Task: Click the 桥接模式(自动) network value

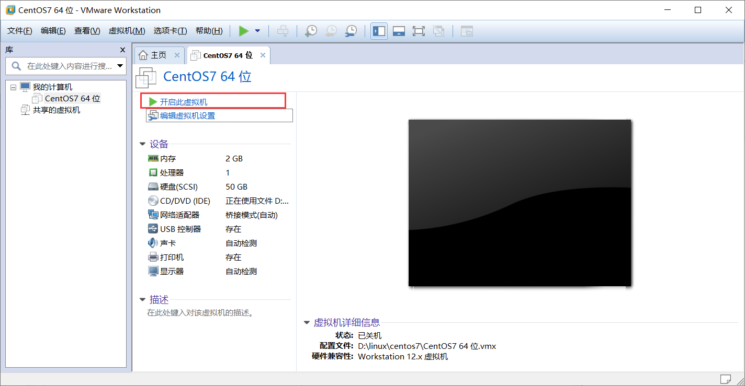Action: [x=252, y=215]
